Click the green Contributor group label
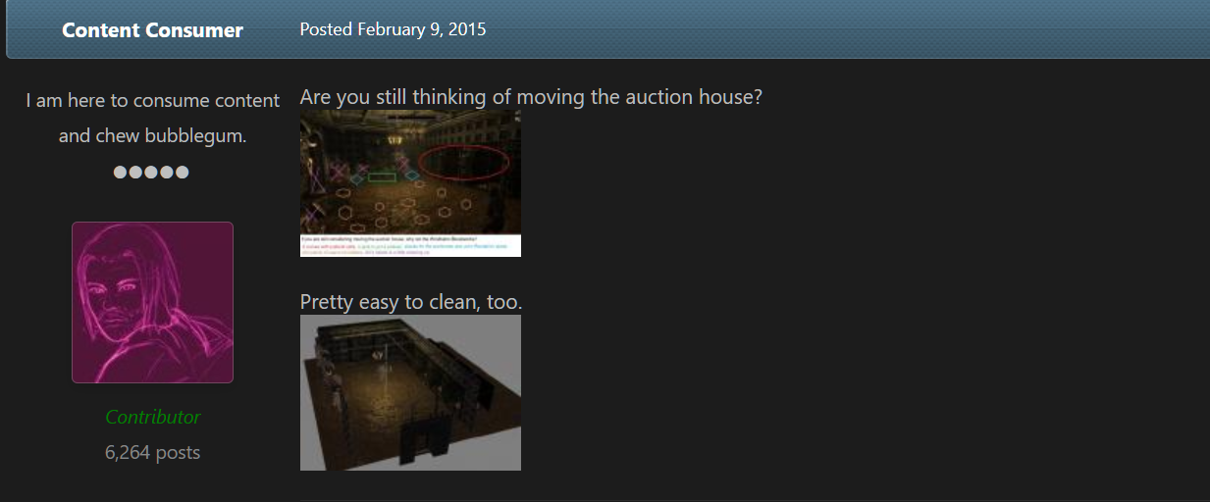This screenshot has width=1210, height=502. pos(152,417)
